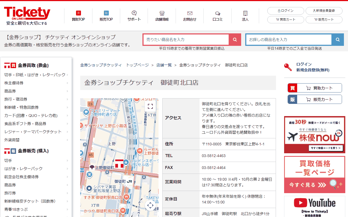
Task: Focus the 売りたい商品名を入力 search field
Action: 186,40
